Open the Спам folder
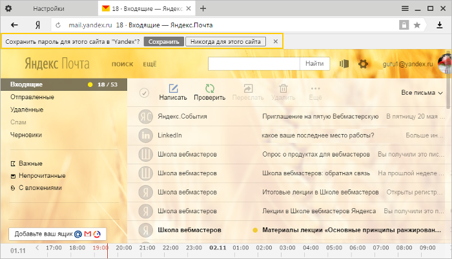 [x=18, y=122]
